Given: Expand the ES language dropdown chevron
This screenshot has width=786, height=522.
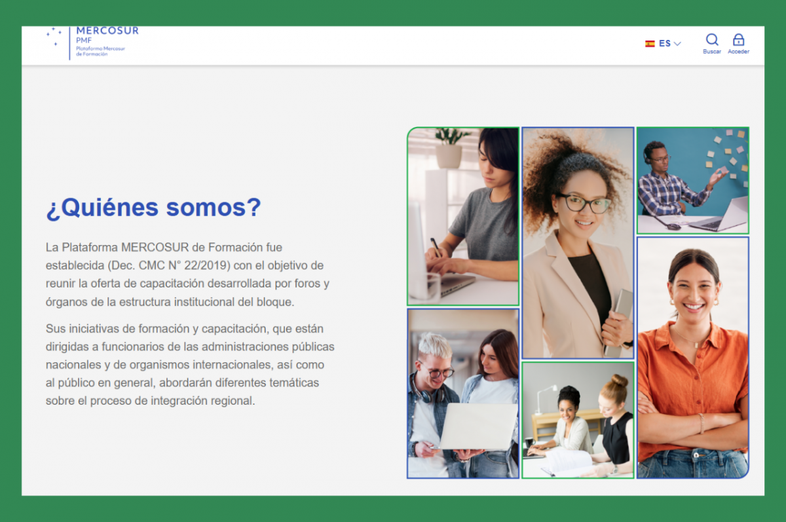Looking at the screenshot, I should [677, 44].
